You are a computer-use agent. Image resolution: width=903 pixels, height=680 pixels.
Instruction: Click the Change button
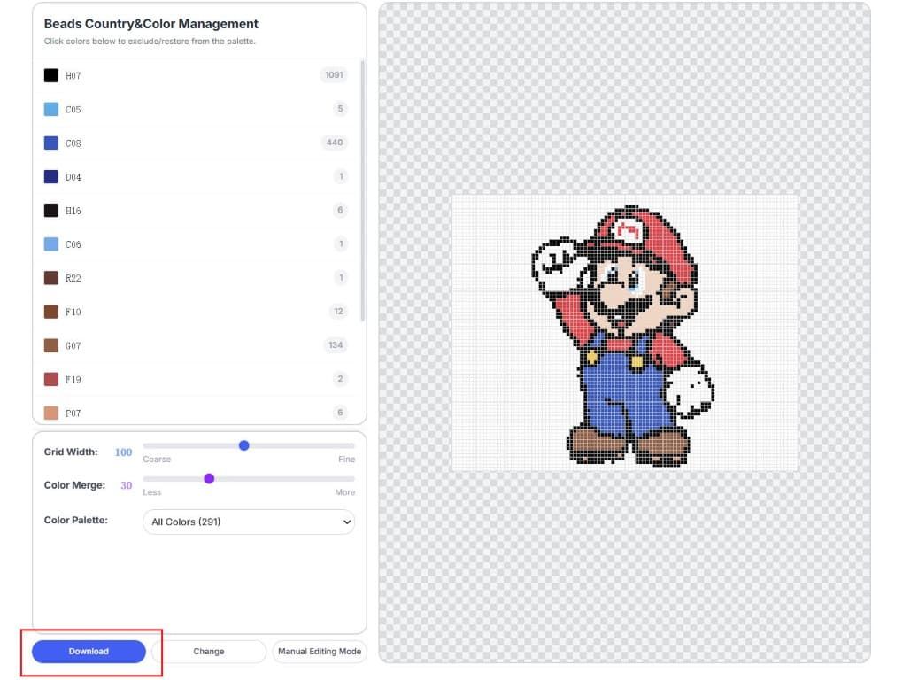coord(208,651)
